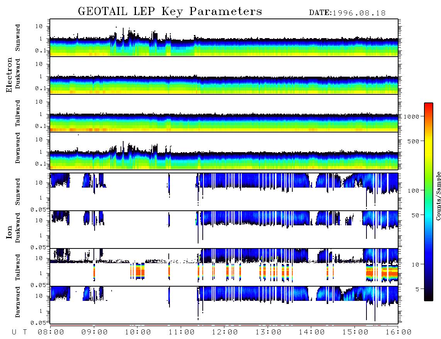Click the "16:00" time tick label
The height and width of the screenshot is (339, 441).
click(398, 332)
